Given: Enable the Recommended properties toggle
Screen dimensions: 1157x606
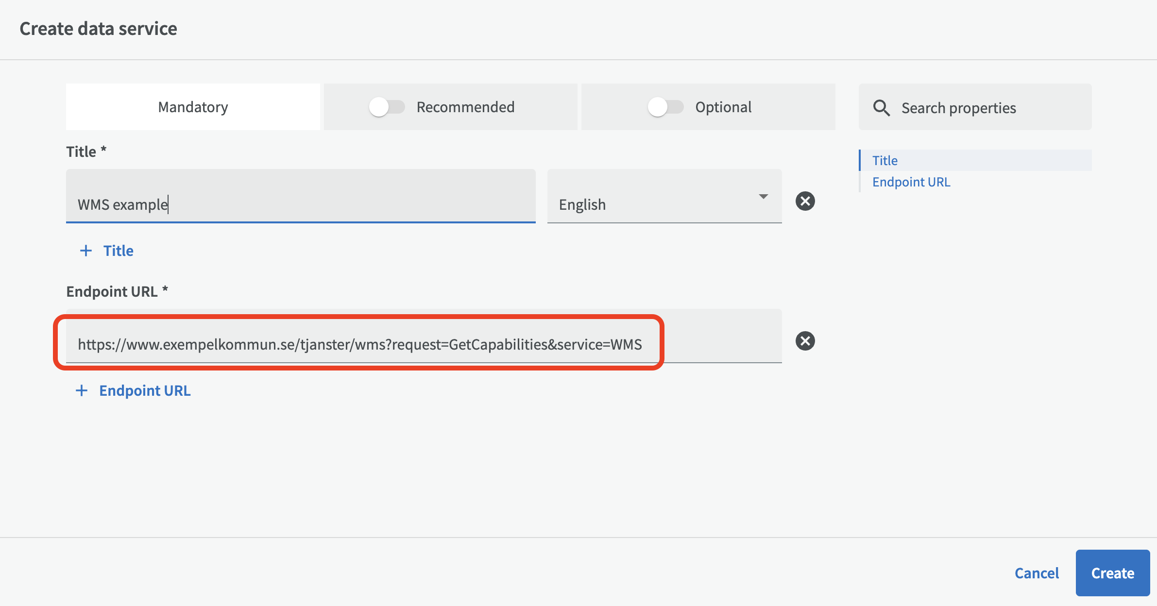Looking at the screenshot, I should 387,107.
